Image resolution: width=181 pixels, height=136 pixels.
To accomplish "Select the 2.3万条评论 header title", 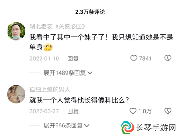I will tap(90, 12).
